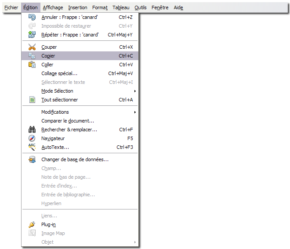Click the scissors icon beside Couper
The image size is (290, 249).
(x=32, y=47)
